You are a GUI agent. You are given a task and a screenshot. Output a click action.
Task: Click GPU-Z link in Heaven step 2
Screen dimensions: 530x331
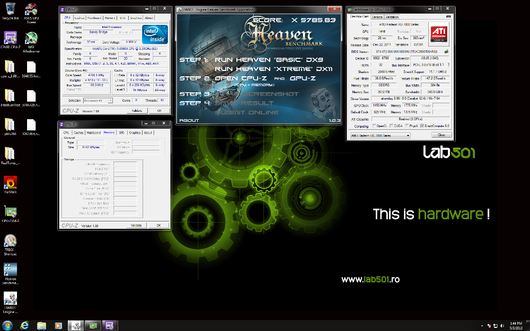point(303,78)
